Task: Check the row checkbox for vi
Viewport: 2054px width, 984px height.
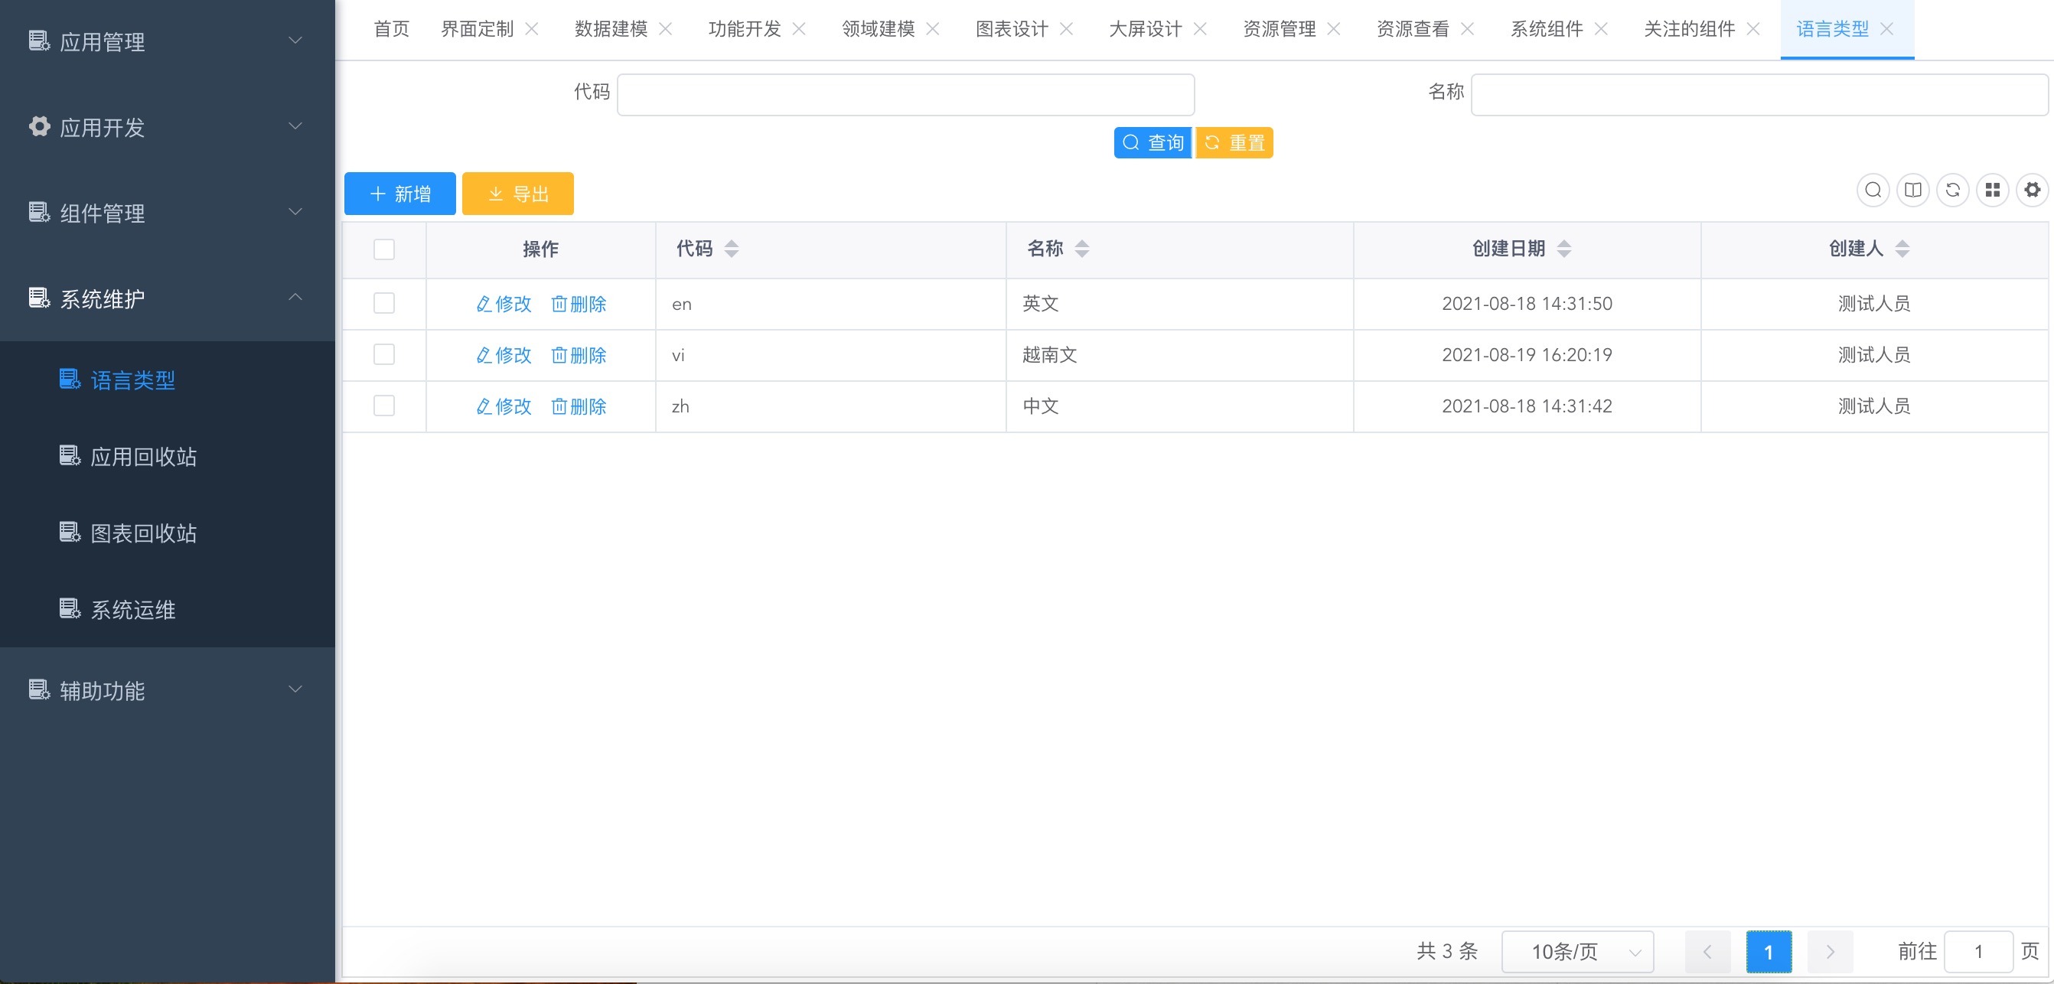Action: tap(384, 355)
